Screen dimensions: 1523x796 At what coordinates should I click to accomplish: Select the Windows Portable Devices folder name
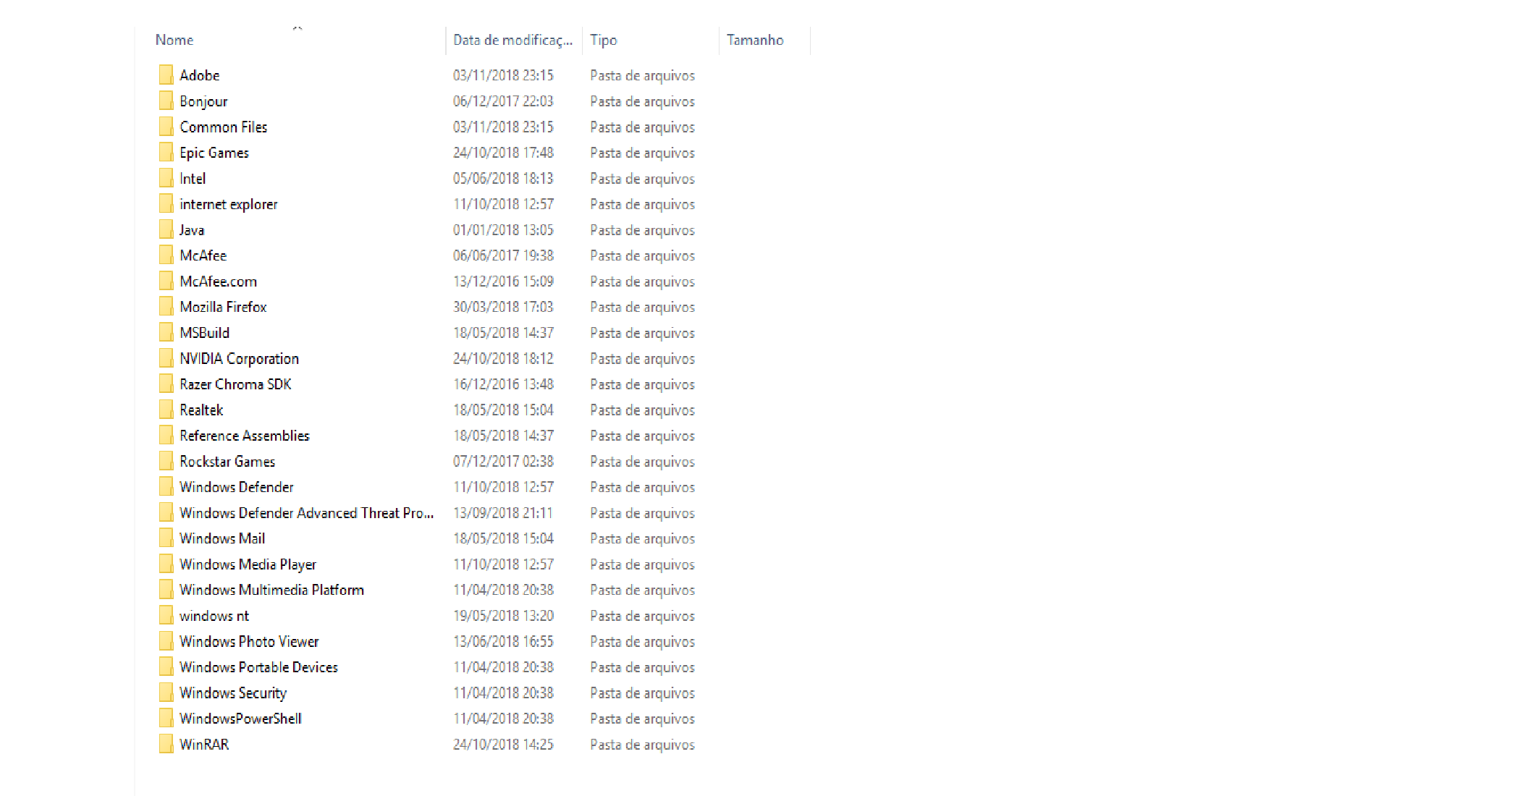pyautogui.click(x=259, y=667)
